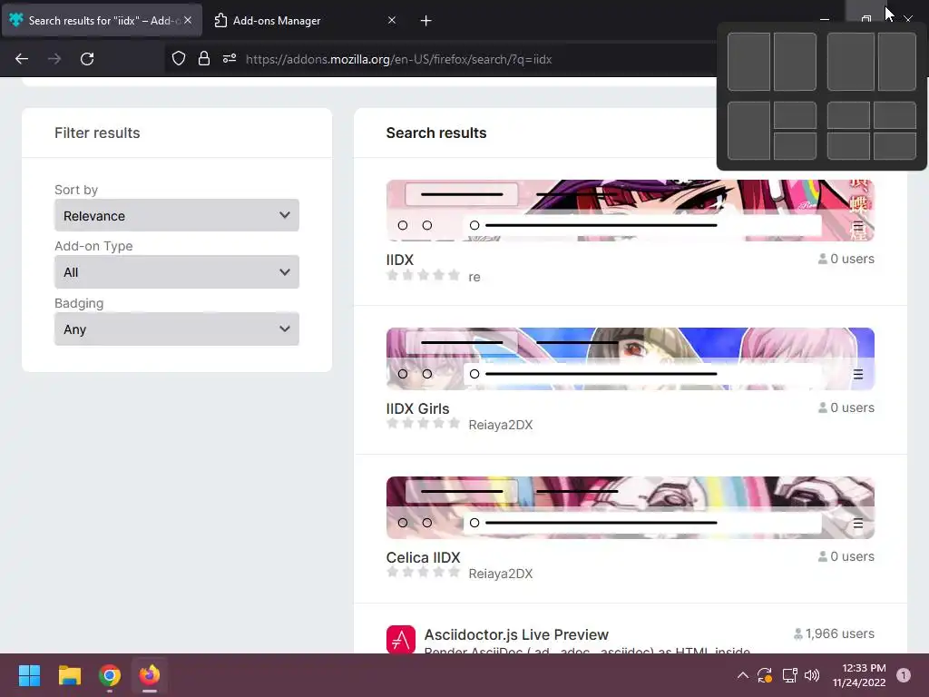The height and width of the screenshot is (697, 929).
Task: Go back with the browser back arrow
Action: pos(22,59)
